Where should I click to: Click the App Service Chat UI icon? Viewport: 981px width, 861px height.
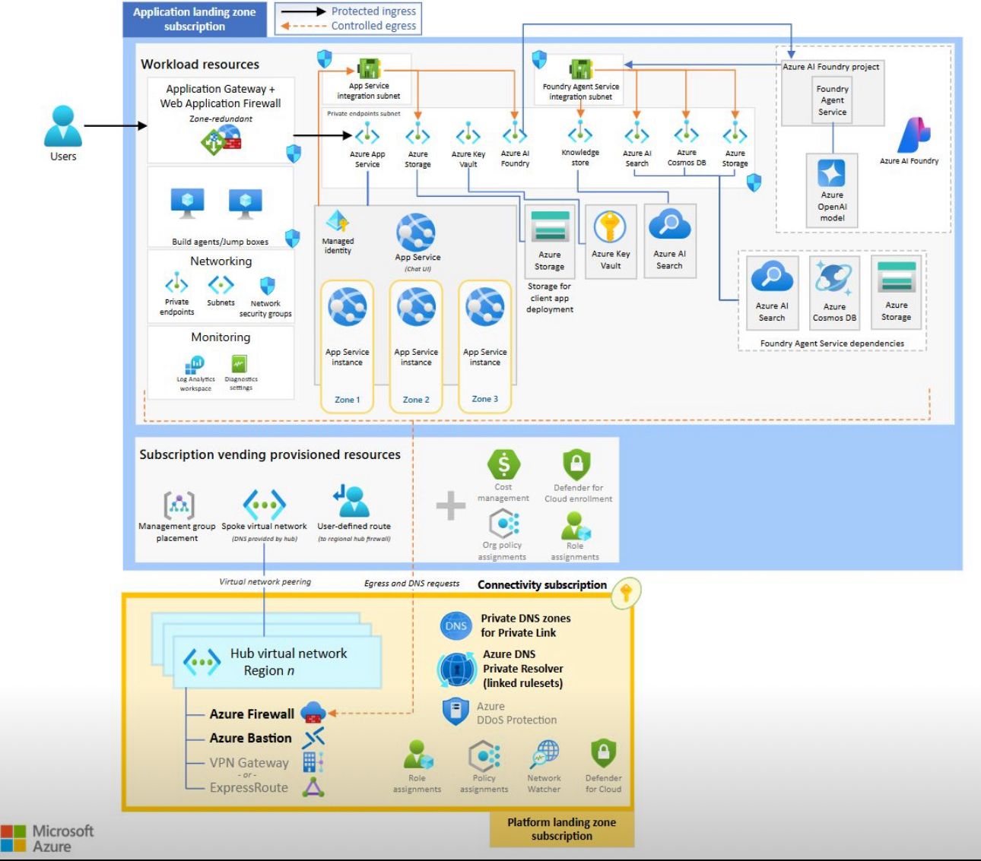point(416,233)
